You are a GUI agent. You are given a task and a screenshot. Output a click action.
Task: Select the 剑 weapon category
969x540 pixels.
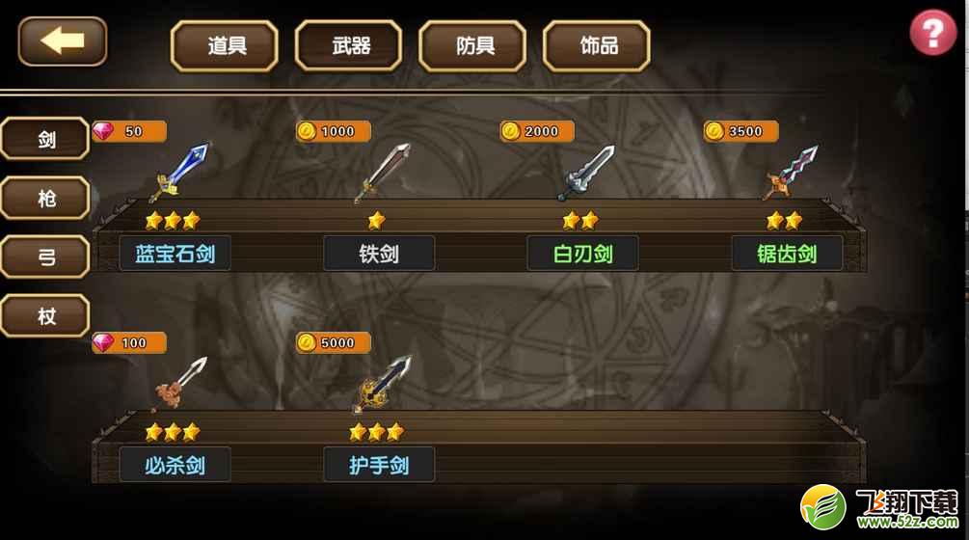tap(45, 139)
